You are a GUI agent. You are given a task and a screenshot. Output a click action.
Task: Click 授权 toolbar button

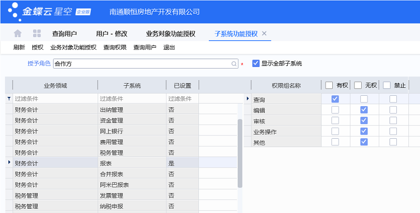(38, 47)
